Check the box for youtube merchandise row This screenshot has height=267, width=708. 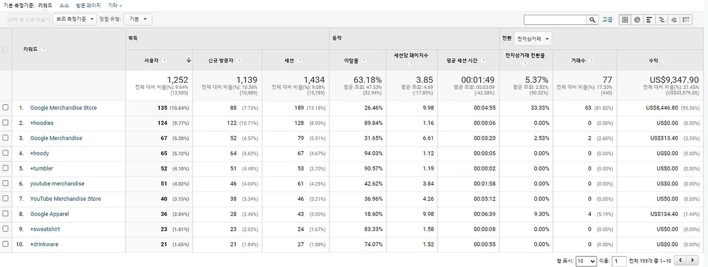[6, 183]
